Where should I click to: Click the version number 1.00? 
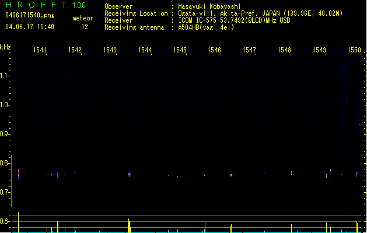(79, 5)
